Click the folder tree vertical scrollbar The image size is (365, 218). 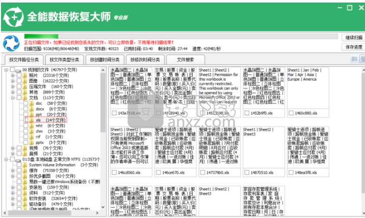(103, 102)
